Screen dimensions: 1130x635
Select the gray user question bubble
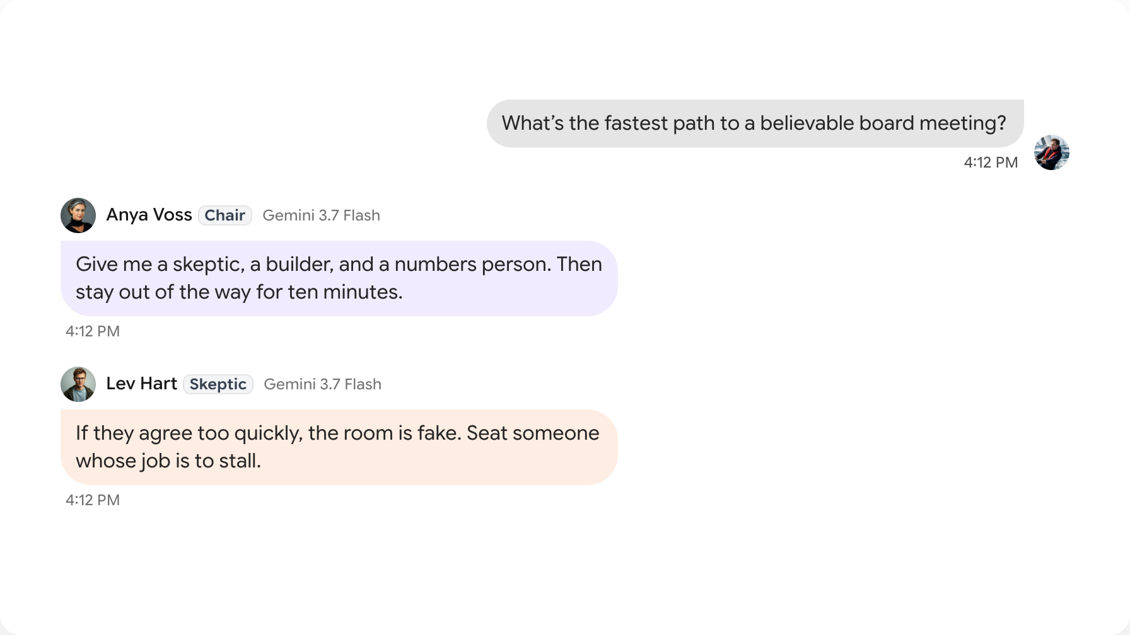pyautogui.click(x=755, y=123)
